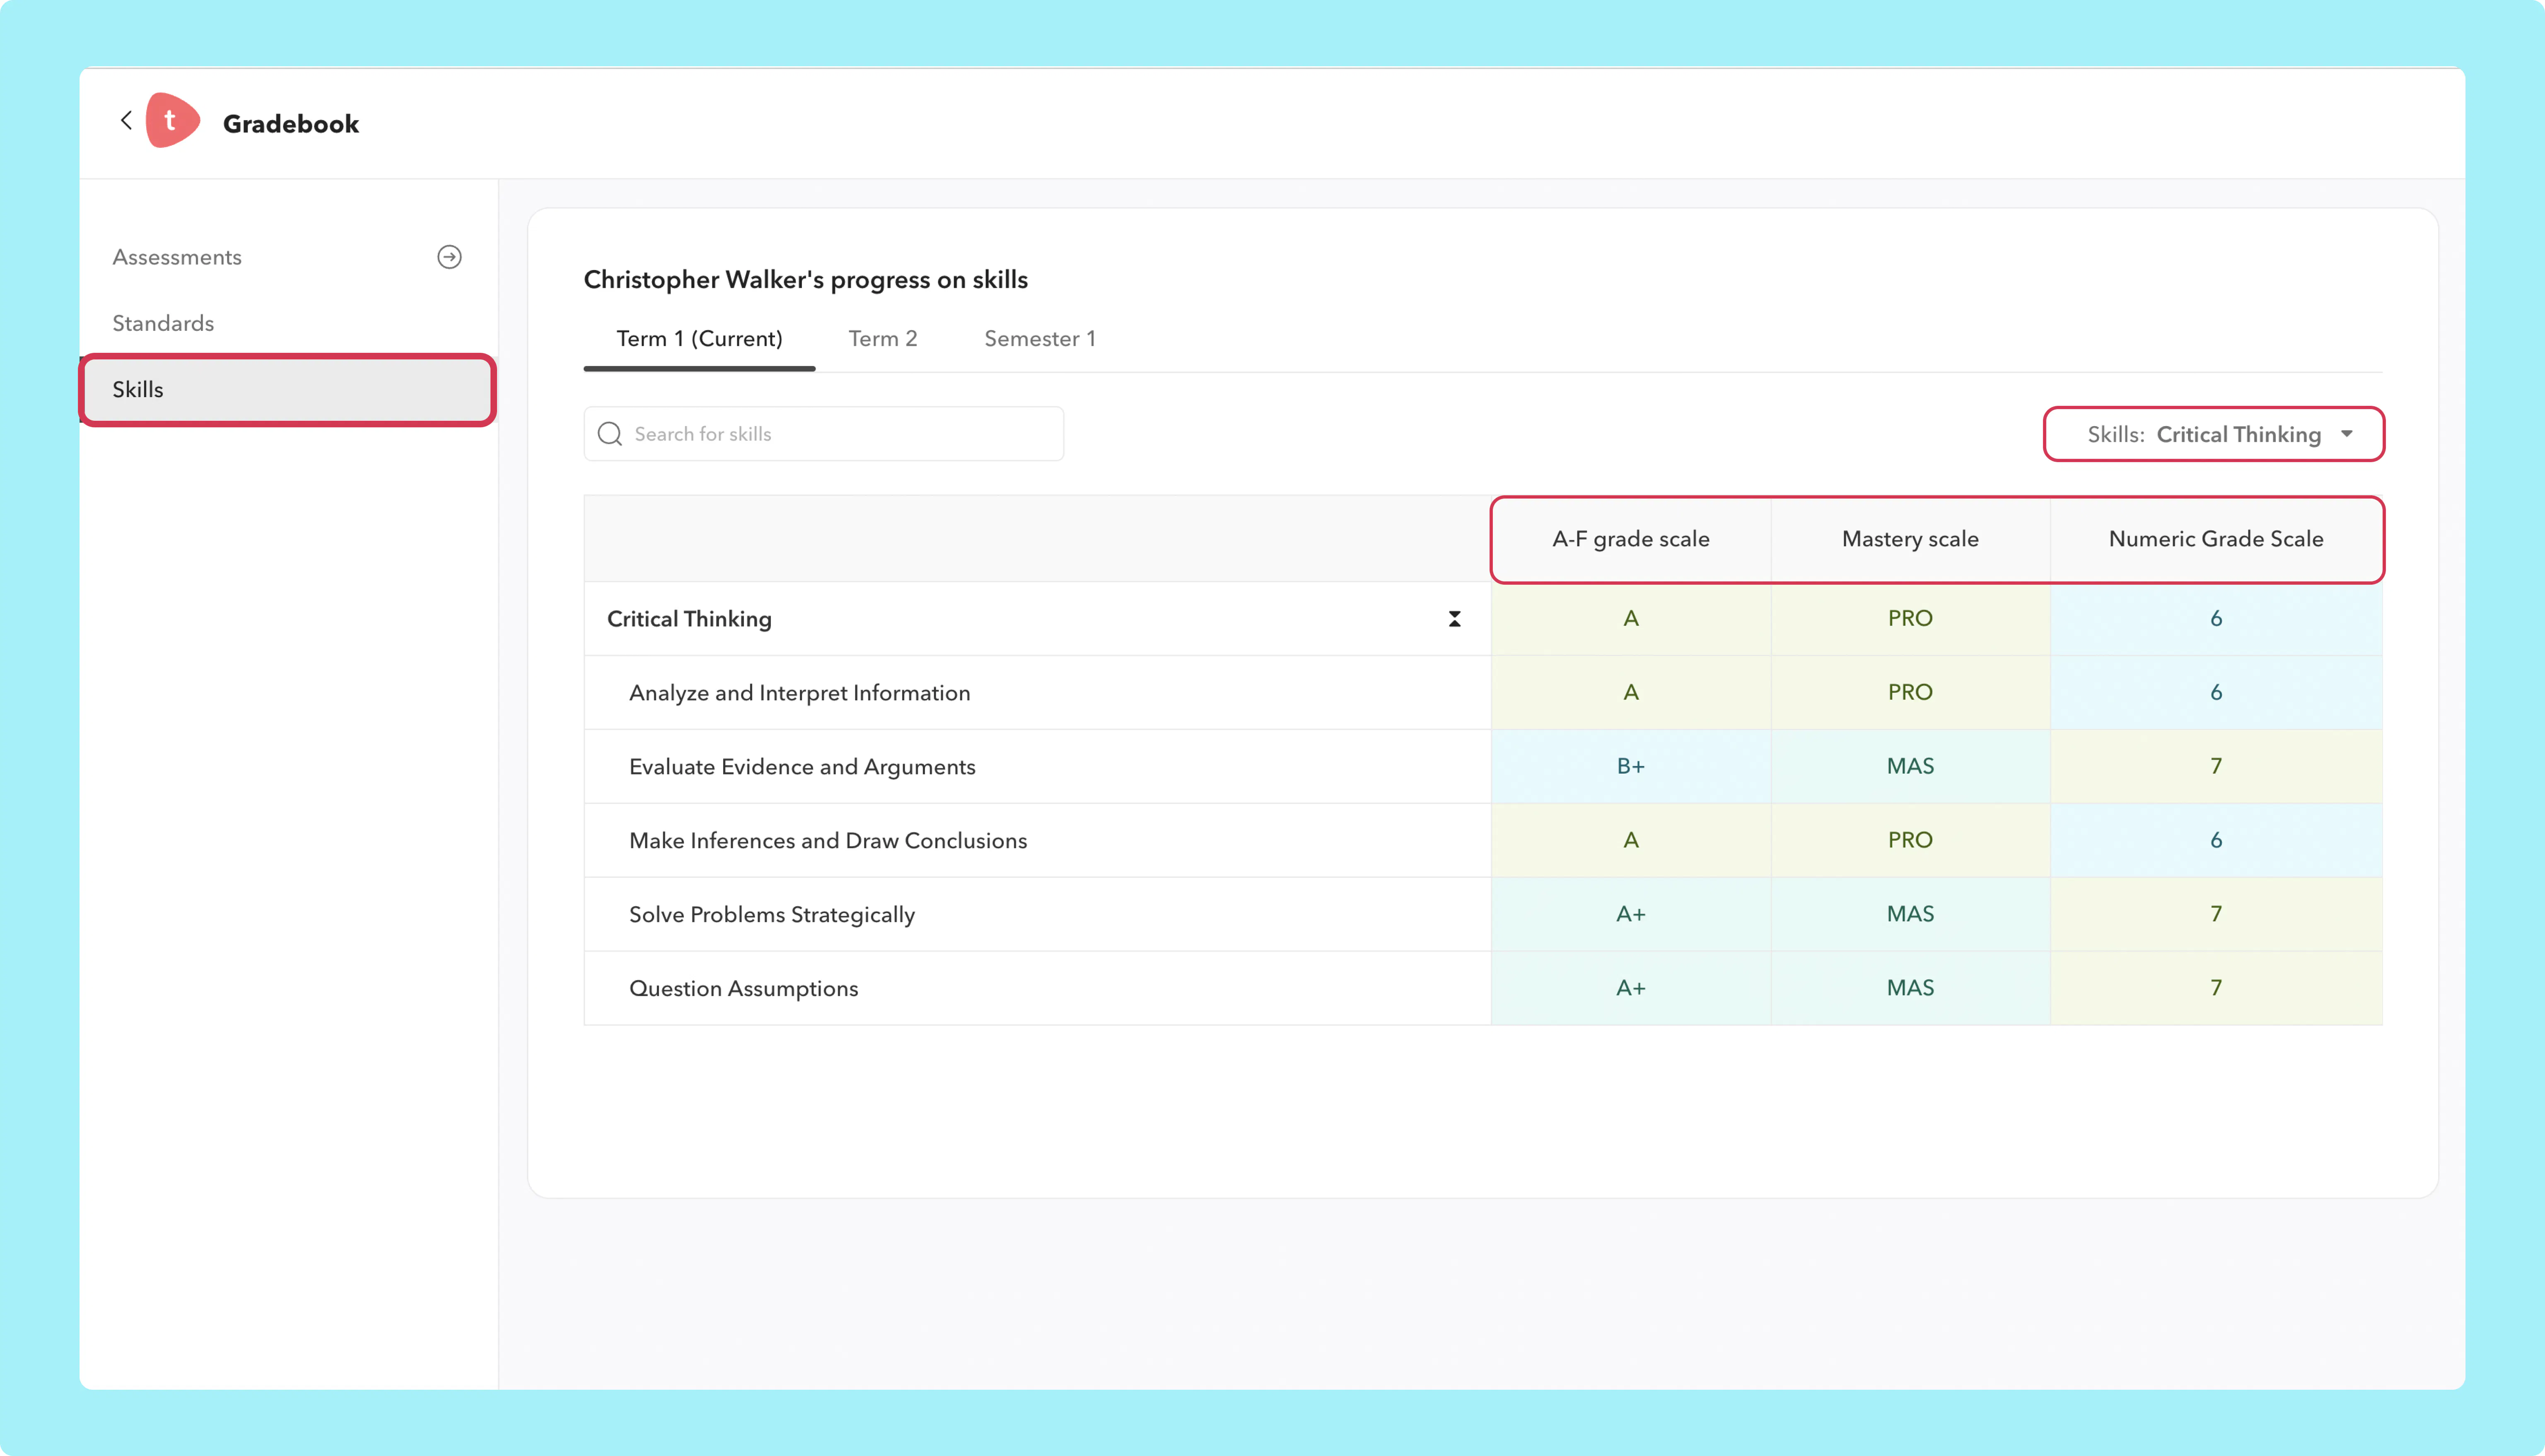Click the A-F grade scale column header
Screen dimensions: 2545x1456
(1631, 539)
